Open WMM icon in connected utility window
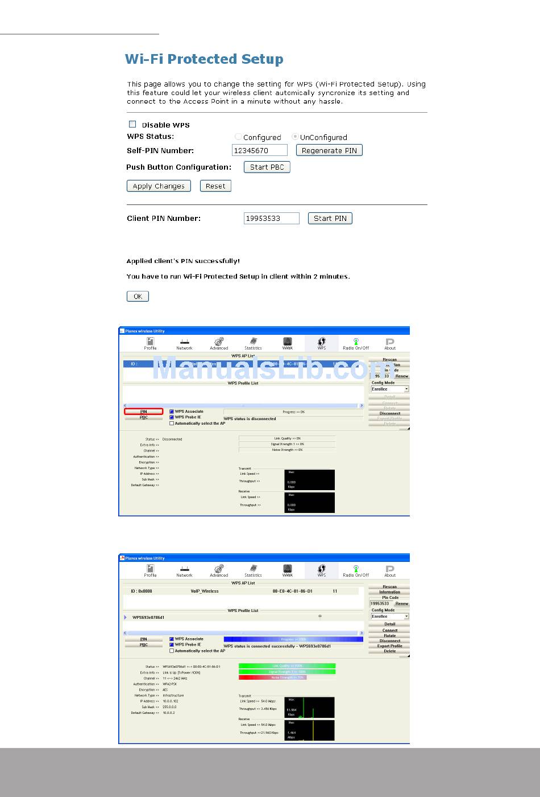This screenshot has height=797, width=540. click(x=287, y=570)
